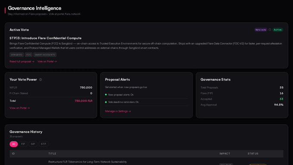This screenshot has height=165, width=293.
Task: Click the SONGBIRD tag
Action: pos(17,55)
